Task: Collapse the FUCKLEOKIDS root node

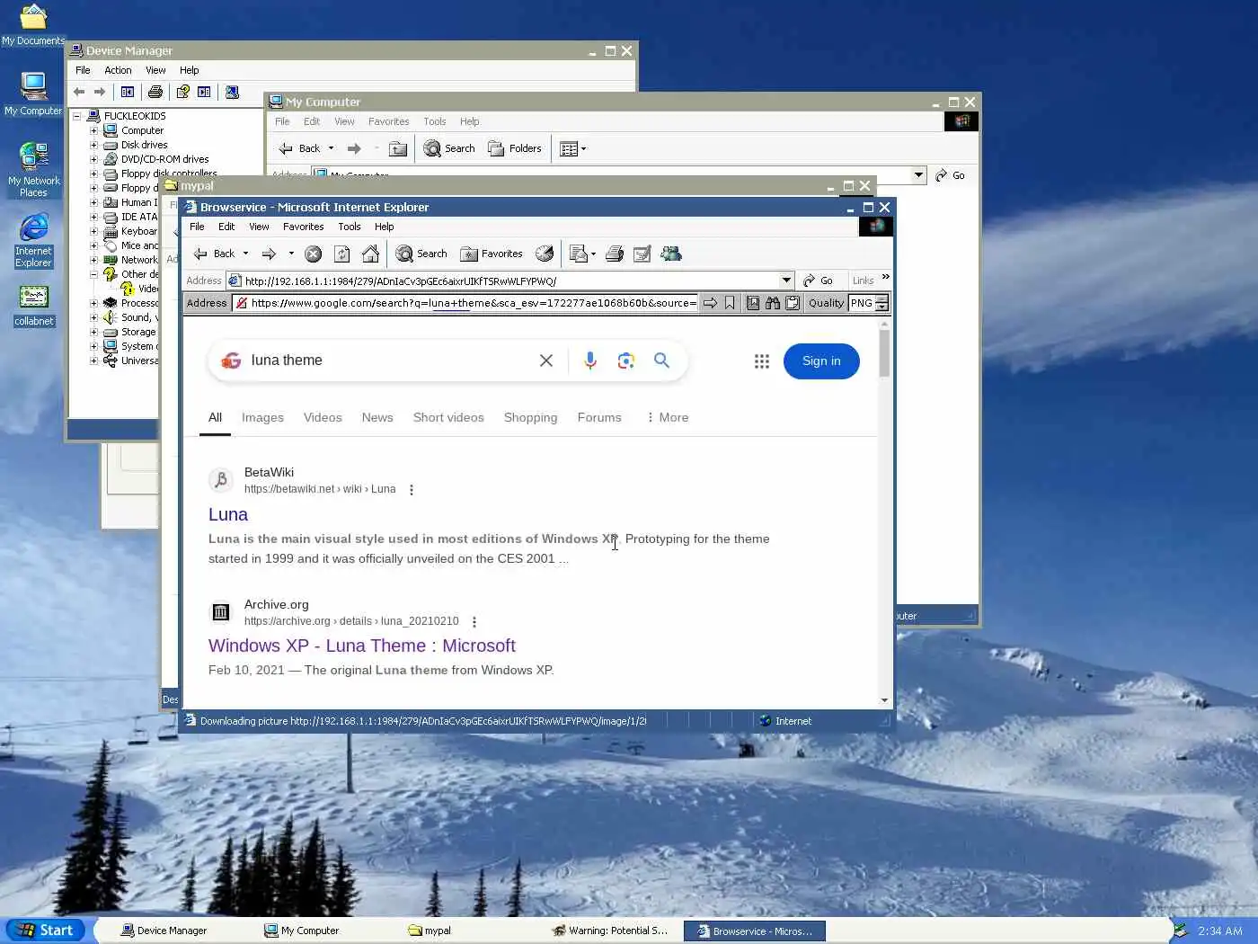Action: (x=77, y=116)
